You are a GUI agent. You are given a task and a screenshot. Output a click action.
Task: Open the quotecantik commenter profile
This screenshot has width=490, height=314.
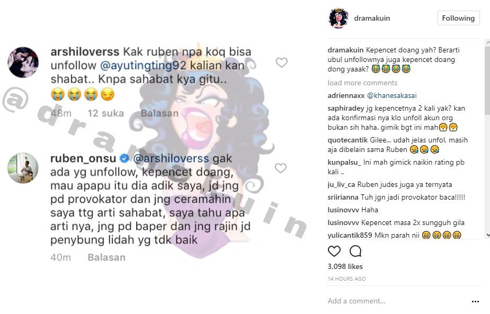point(348,140)
